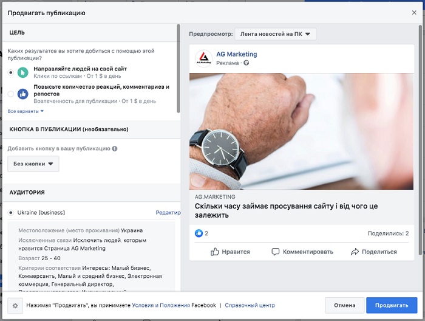Select radio for Повысьте количество реакций
The image size is (425, 321).
(x=10, y=94)
